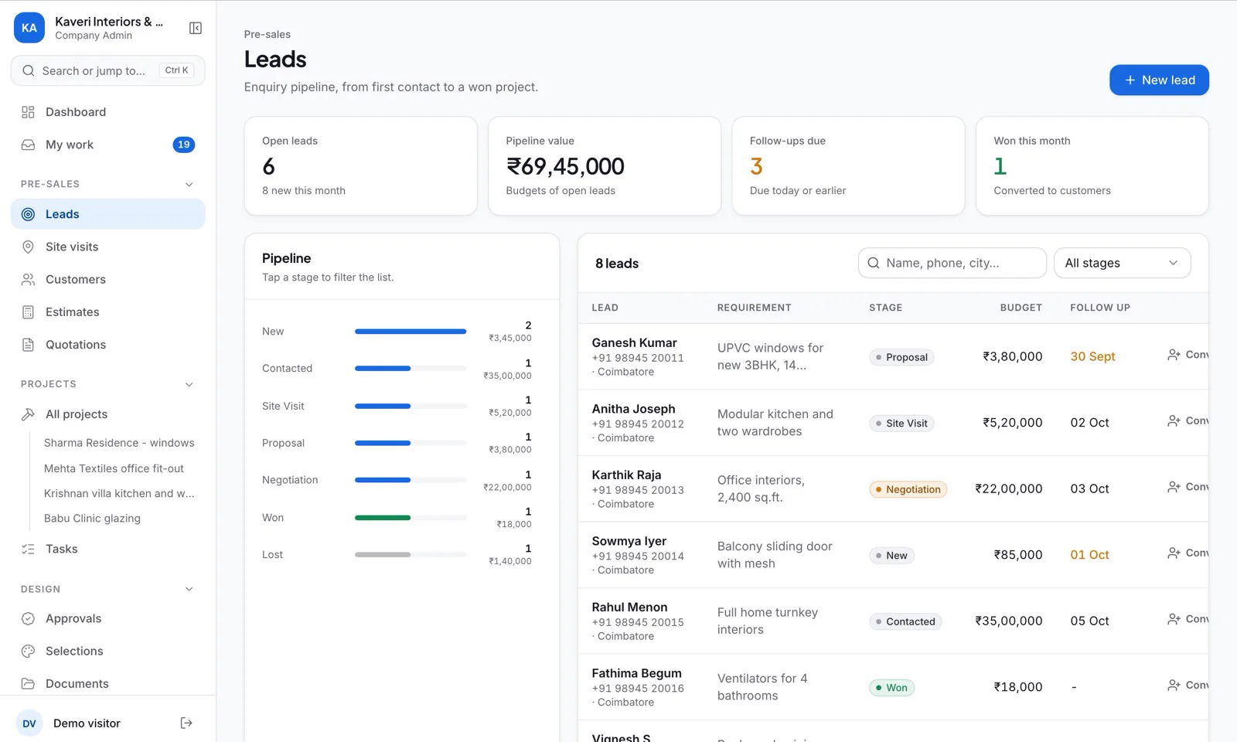Open the All stages filter dropdown

click(1122, 263)
